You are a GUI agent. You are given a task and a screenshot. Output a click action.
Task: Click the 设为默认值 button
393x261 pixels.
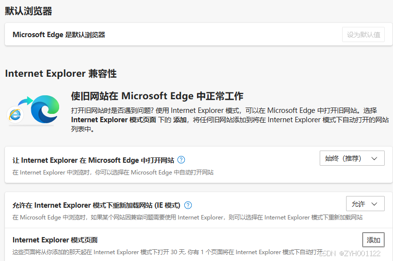pos(363,35)
